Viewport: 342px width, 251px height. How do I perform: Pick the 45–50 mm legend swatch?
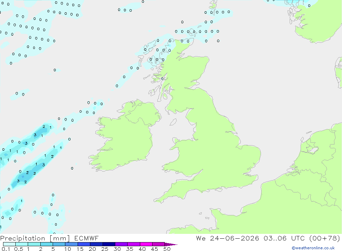[159, 244]
